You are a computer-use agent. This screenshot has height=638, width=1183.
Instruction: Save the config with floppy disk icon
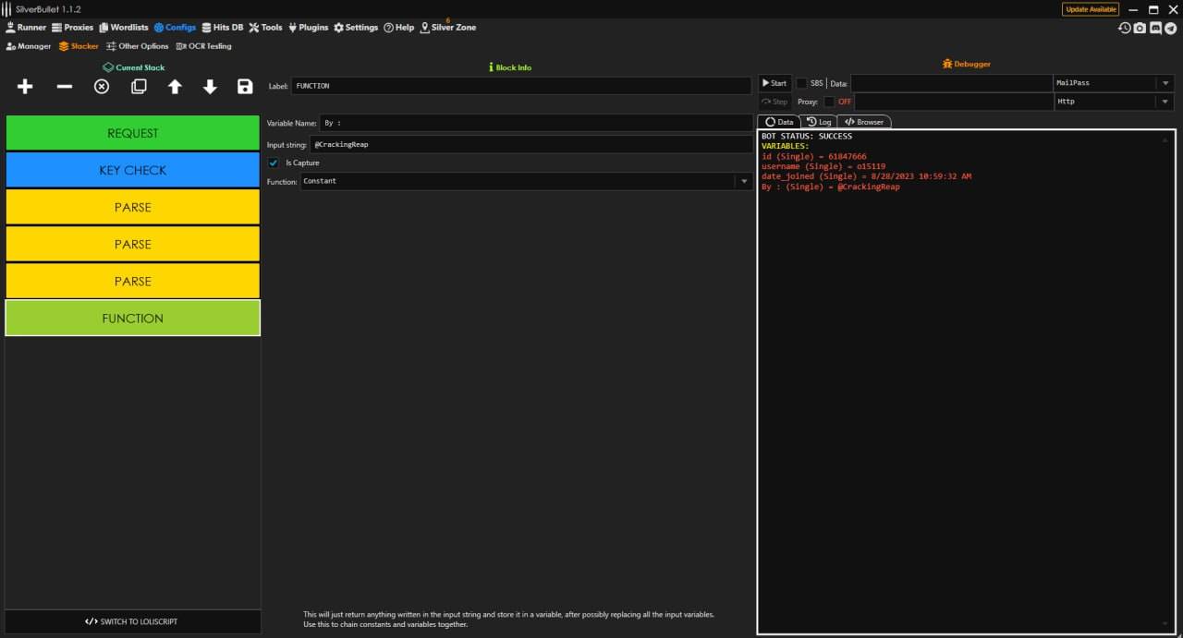coord(245,87)
